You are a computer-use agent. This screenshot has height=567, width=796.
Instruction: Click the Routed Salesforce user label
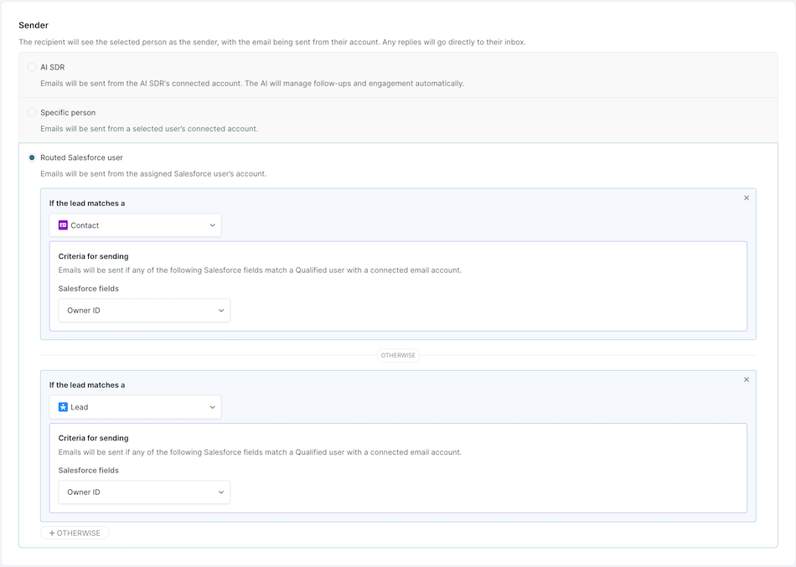(x=82, y=157)
